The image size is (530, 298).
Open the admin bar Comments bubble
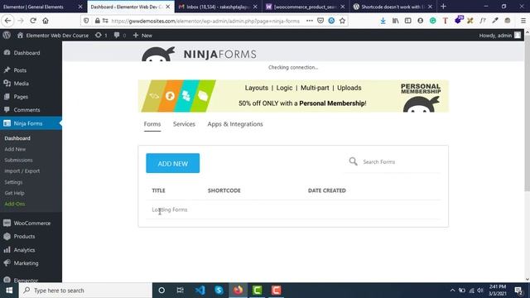(x=119, y=35)
